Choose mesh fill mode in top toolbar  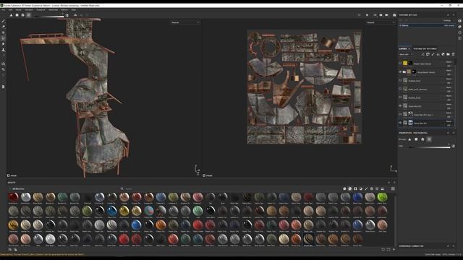click(x=22, y=15)
